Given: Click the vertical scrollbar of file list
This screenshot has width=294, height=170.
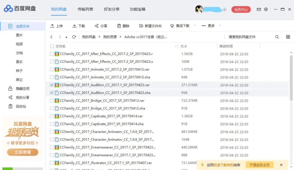Looking at the screenshot, I should pos(291,78).
